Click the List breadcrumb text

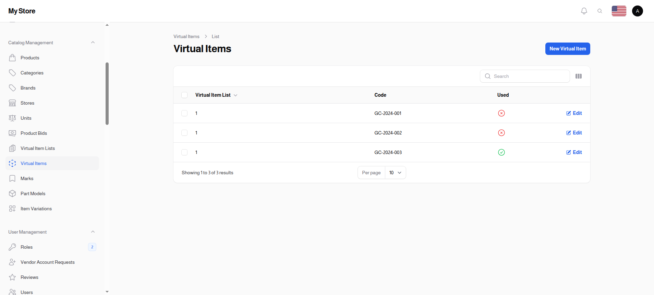pos(215,36)
